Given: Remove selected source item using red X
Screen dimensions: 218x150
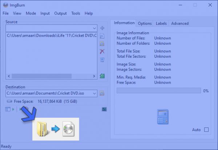Looking at the screenshot, I should (102, 52).
